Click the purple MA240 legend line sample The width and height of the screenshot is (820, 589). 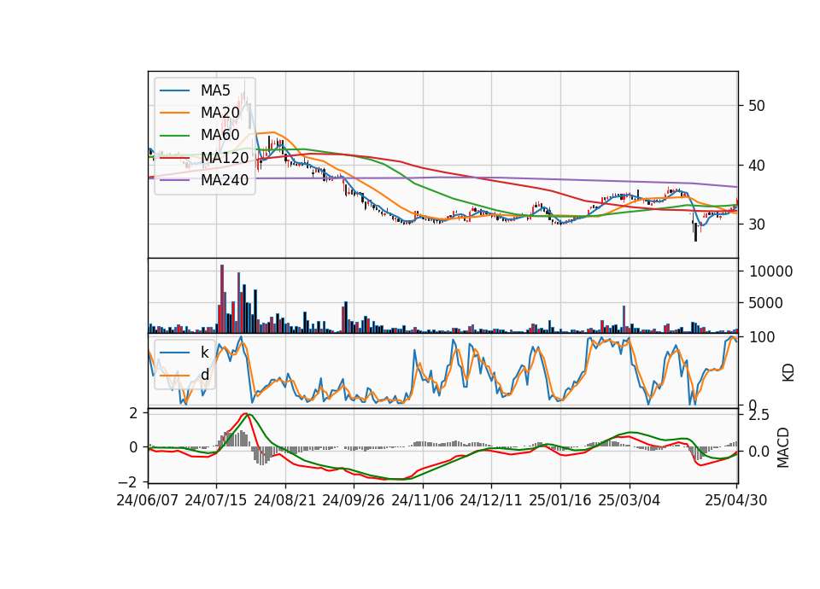pyautogui.click(x=174, y=180)
